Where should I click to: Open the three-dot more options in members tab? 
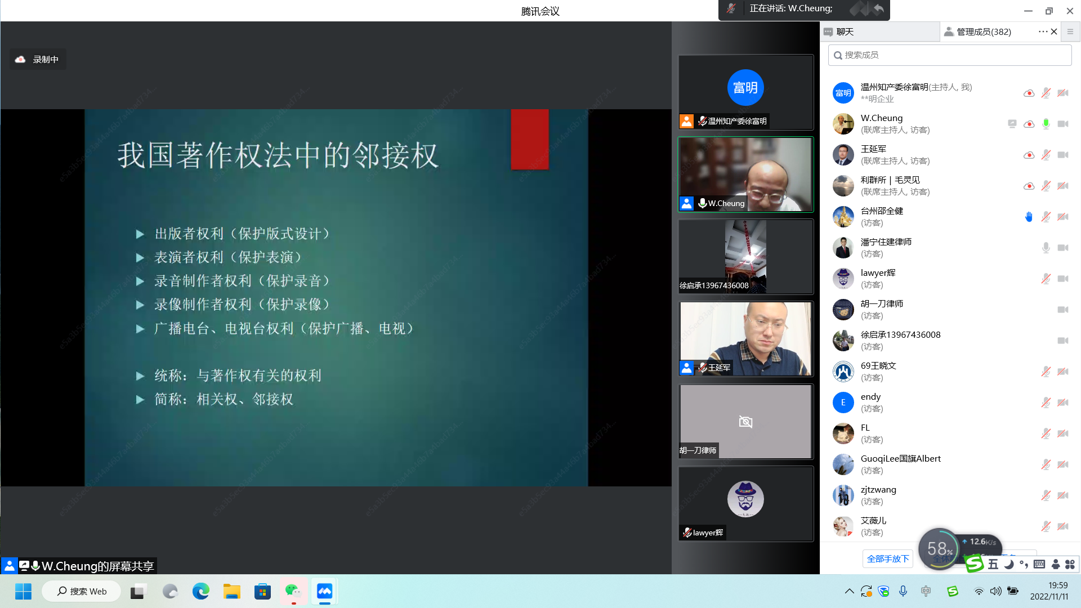click(1042, 32)
